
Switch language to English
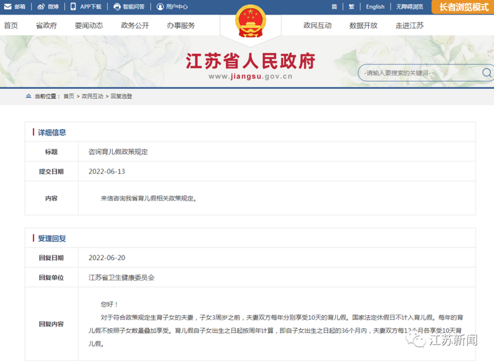pos(375,7)
